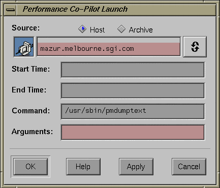Click the recycle arrows button beside hostname
The height and width of the screenshot is (188, 220).
[x=195, y=47]
